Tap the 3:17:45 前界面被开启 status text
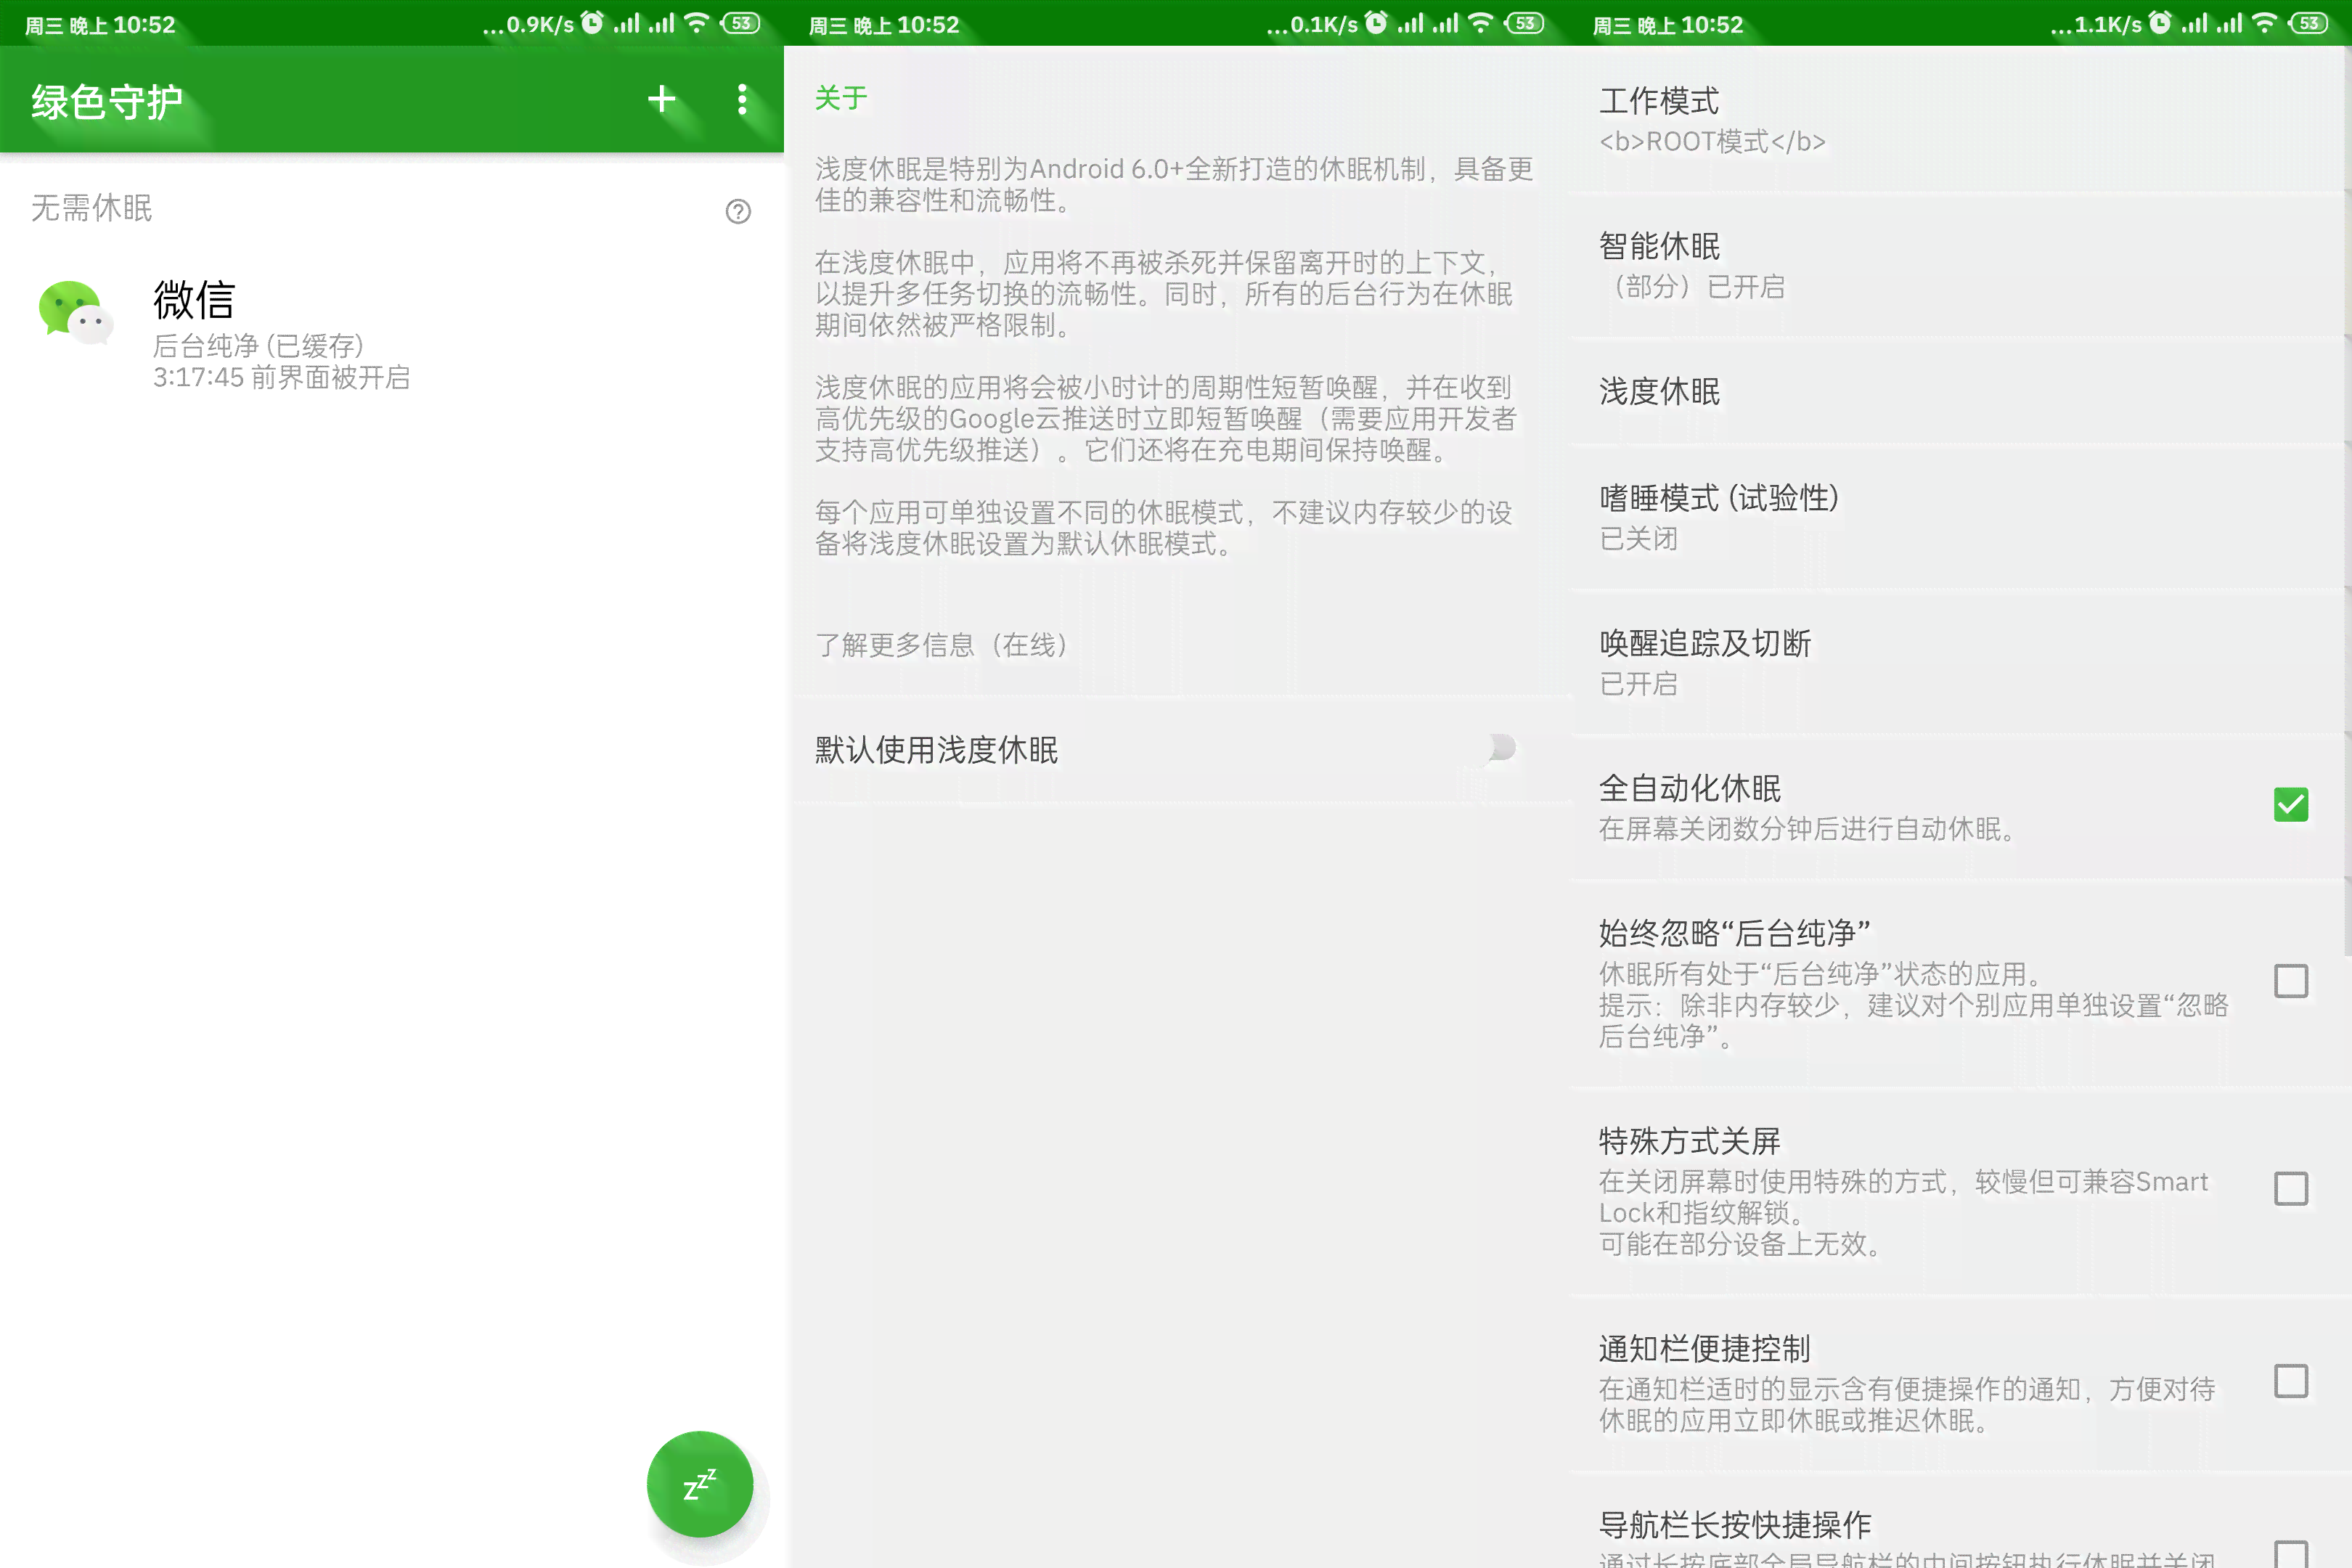The height and width of the screenshot is (1568, 2352). tap(281, 377)
